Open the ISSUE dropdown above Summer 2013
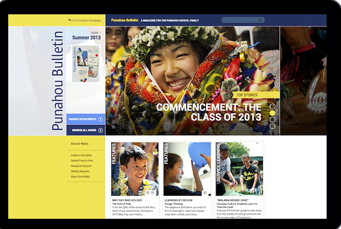This screenshot has width=341, height=229. 96,33
